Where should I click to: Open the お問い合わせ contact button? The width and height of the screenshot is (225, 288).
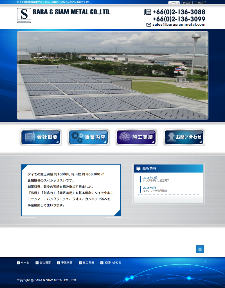[184, 137]
